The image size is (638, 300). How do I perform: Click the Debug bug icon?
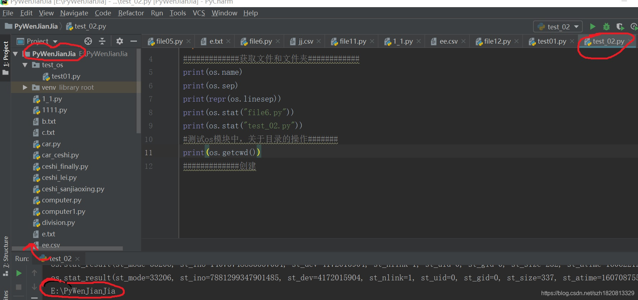pyautogui.click(x=606, y=26)
